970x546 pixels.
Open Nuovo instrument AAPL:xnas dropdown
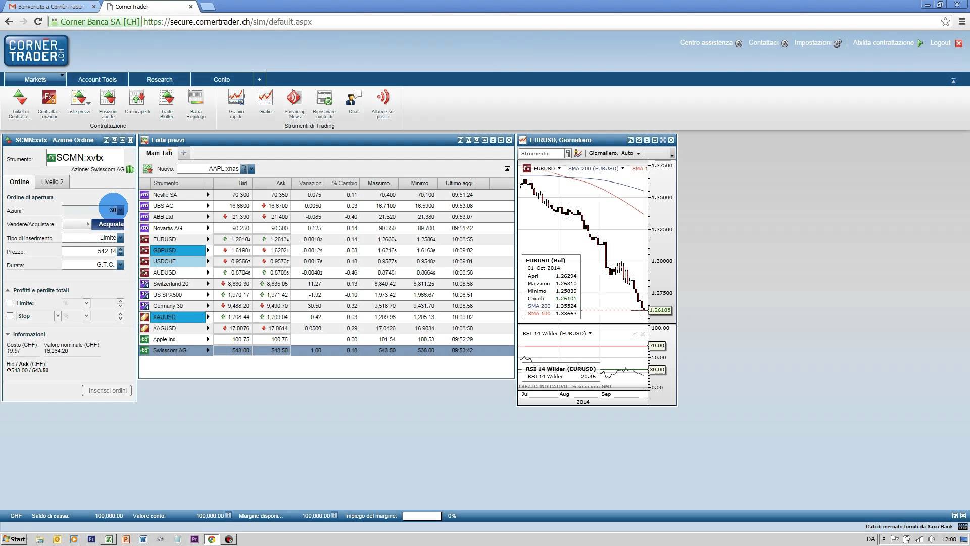(x=251, y=169)
